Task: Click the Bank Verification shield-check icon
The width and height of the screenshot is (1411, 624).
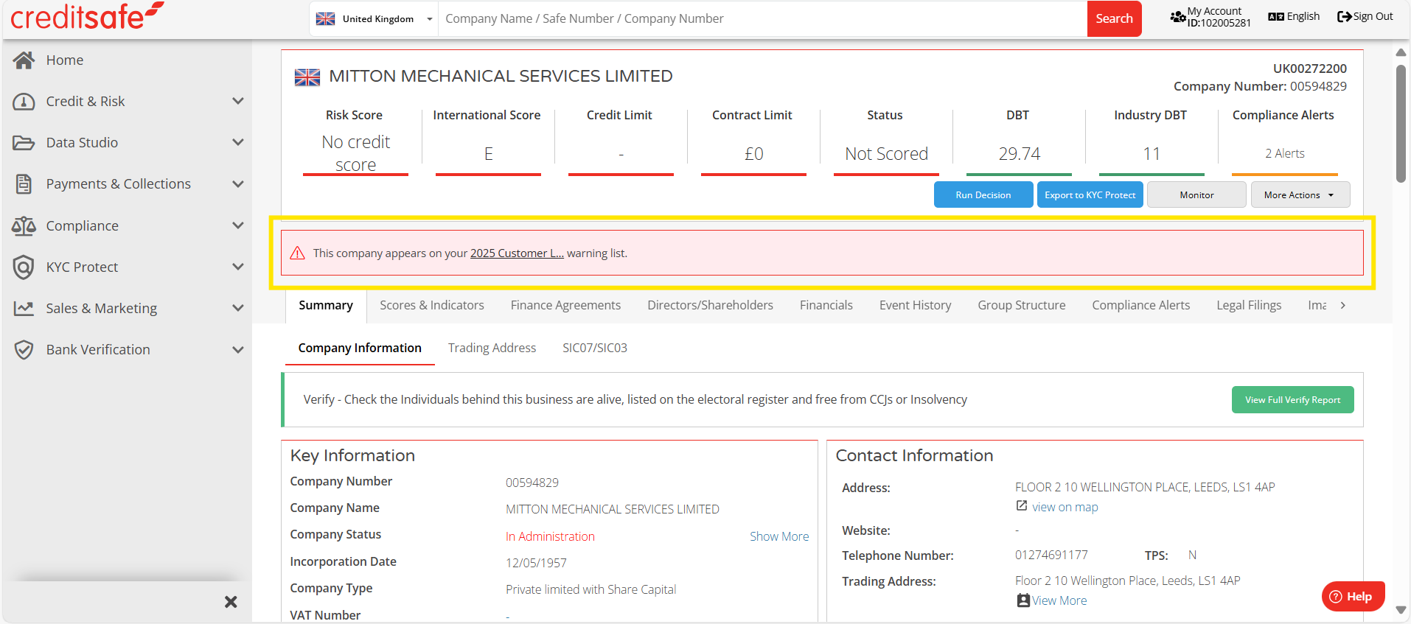Action: (x=24, y=349)
